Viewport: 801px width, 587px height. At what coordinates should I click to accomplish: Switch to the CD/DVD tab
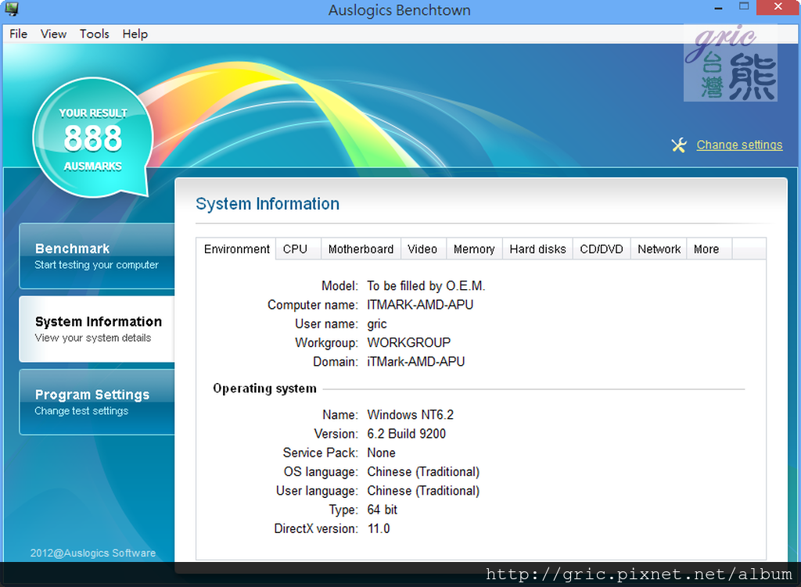click(602, 249)
